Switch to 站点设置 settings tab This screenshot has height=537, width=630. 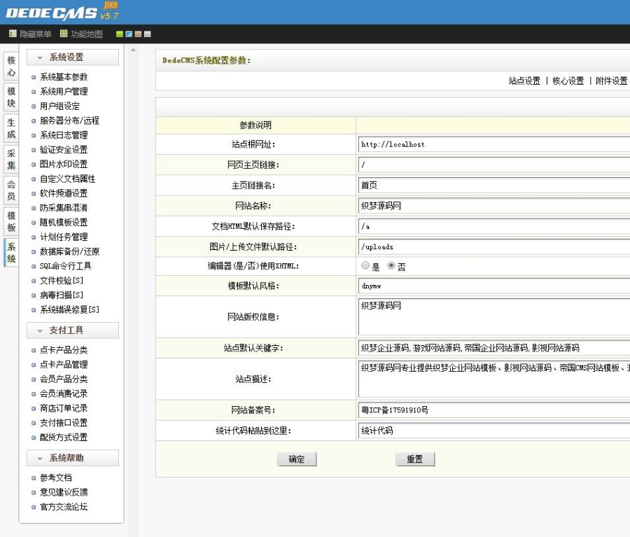click(524, 81)
